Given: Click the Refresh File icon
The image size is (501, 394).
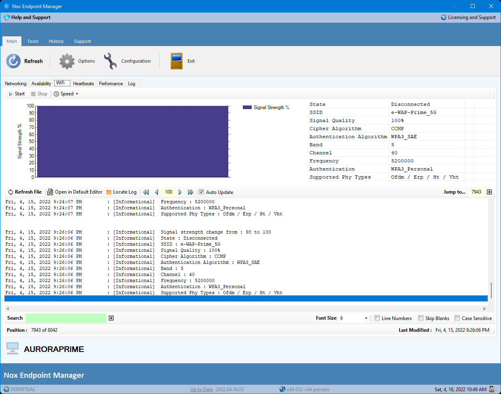Looking at the screenshot, I should click(x=11, y=192).
